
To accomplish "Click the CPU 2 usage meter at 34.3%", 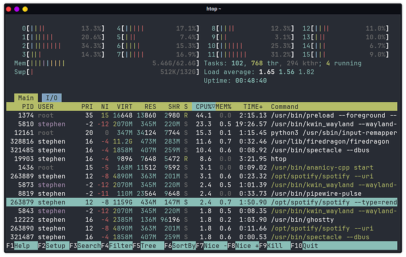I will coord(63,46).
